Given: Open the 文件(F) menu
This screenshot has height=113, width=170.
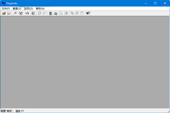Looking at the screenshot, I should [x=6, y=8].
